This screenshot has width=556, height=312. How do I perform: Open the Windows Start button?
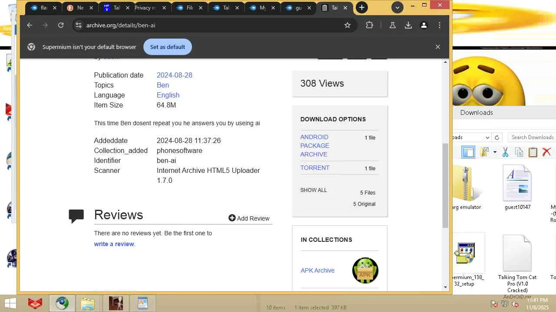click(x=10, y=303)
